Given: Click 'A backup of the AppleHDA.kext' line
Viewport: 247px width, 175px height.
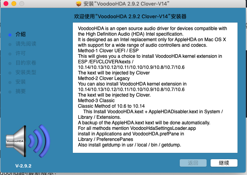Looking at the screenshot, I should tap(144, 123).
